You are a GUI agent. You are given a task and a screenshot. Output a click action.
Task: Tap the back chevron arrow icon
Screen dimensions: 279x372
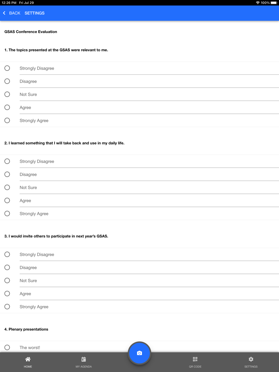[x=4, y=13]
